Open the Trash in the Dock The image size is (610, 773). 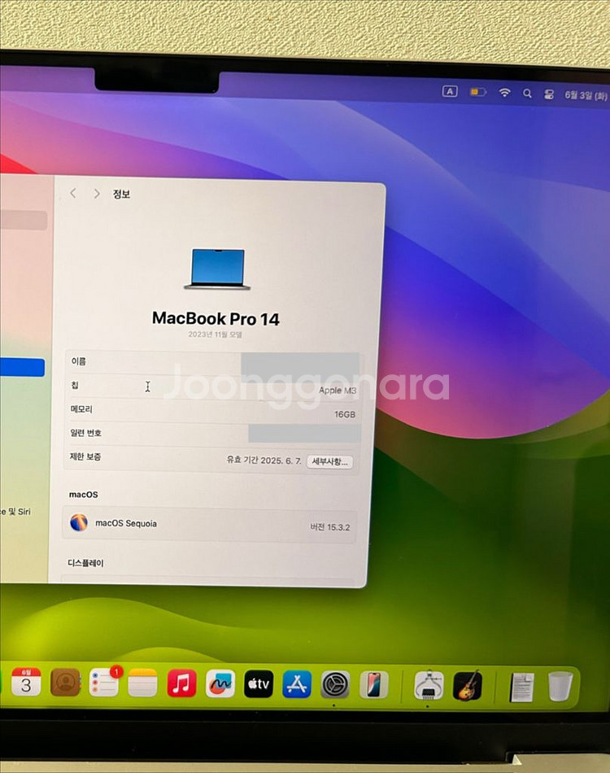[560, 686]
